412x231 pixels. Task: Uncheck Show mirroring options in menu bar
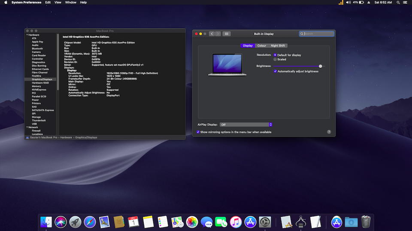point(198,132)
